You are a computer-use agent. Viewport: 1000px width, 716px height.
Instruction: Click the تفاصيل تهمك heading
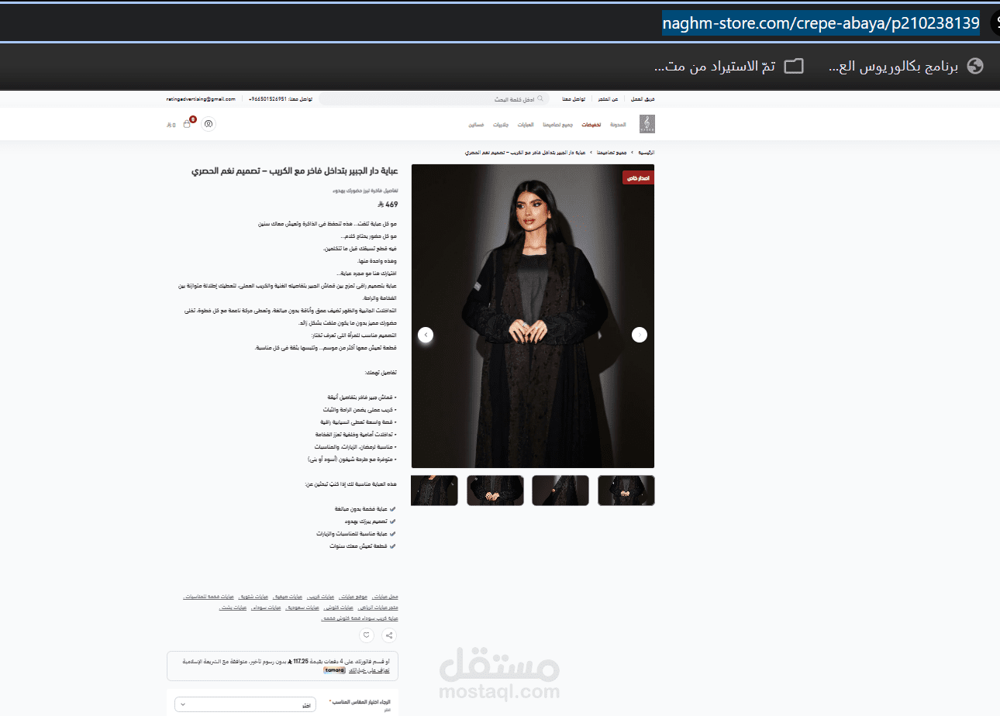pos(381,372)
